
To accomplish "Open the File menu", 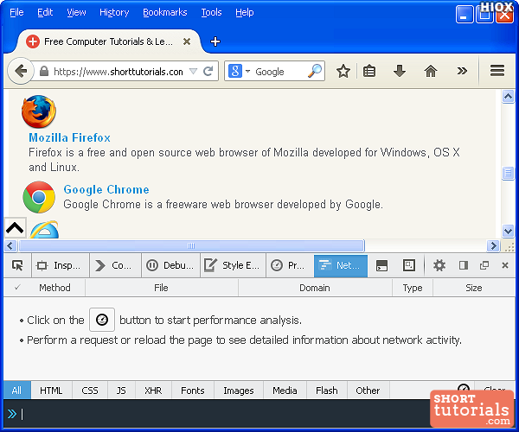I will pos(16,13).
